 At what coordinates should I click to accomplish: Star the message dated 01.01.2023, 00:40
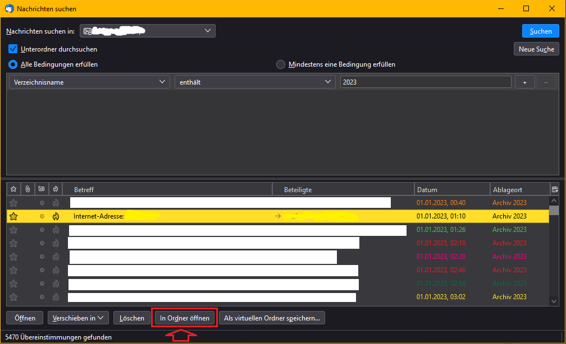13,203
